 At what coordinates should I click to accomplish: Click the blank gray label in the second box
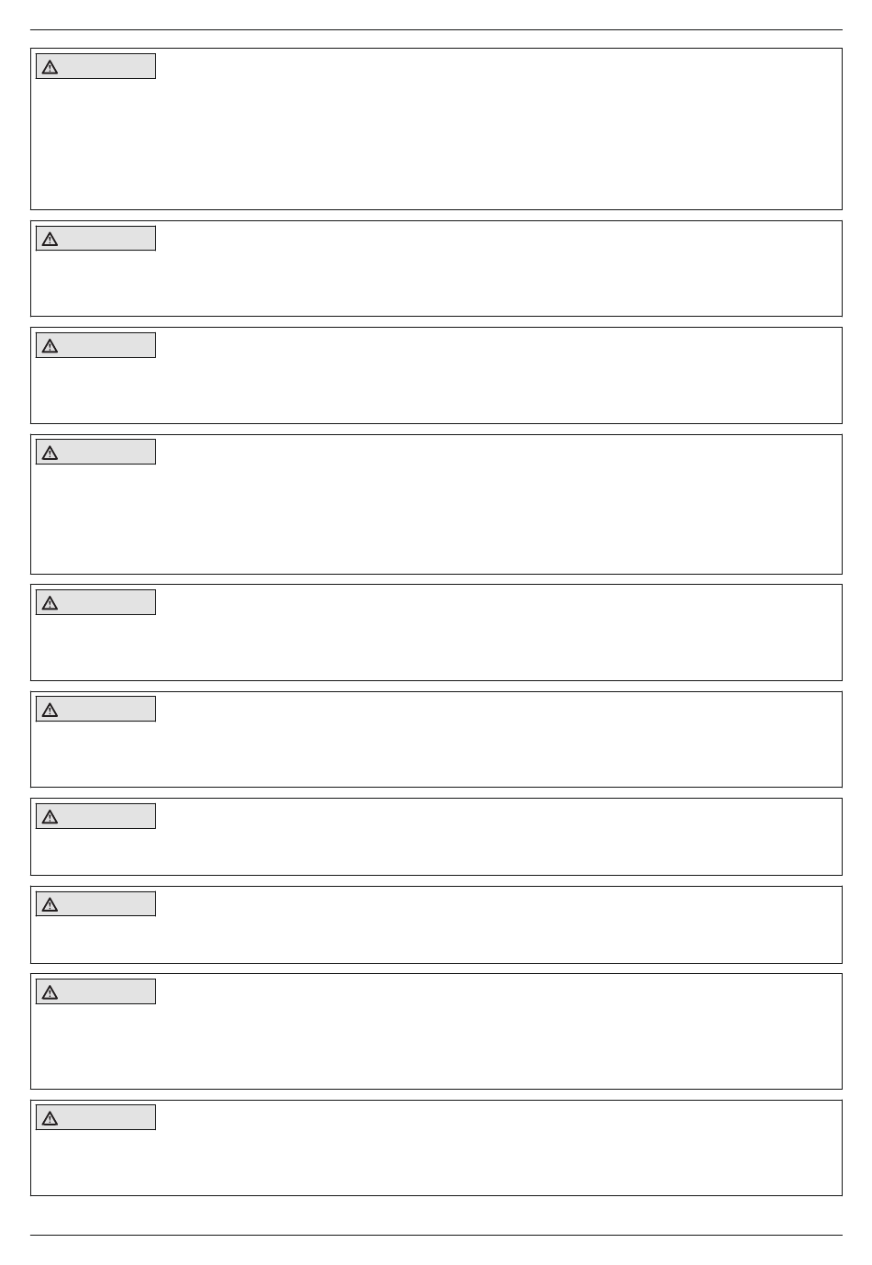click(x=95, y=239)
